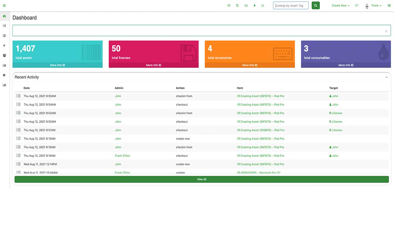Click the people icon in the sidebar
Screen dimensions: 394x251
(4, 55)
